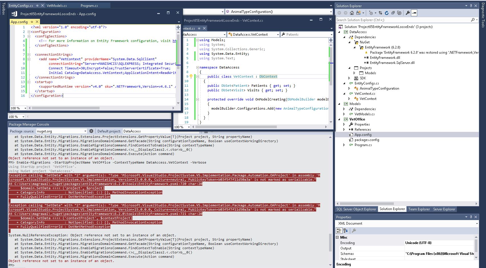Collapse the Misc category in Properties
Image resolution: width=486 pixels, height=268 pixels.
[337, 237]
